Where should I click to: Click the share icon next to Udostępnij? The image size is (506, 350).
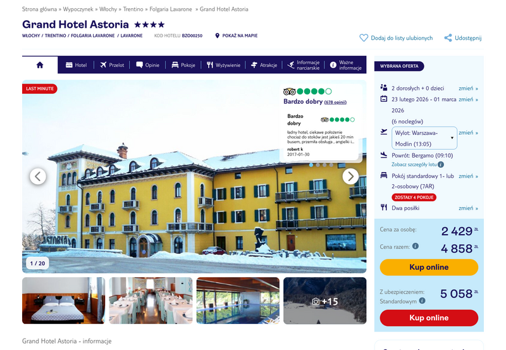(x=448, y=38)
